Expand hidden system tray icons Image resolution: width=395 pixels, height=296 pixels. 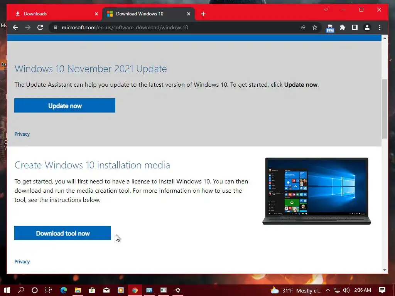328,290
